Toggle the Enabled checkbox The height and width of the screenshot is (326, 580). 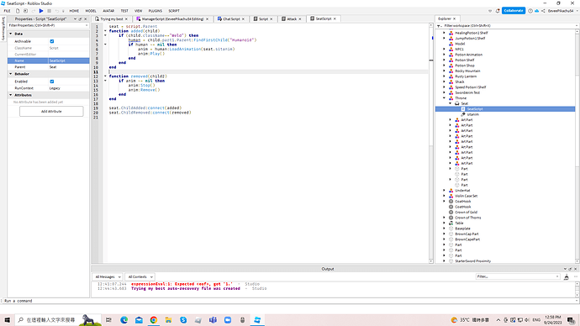[52, 81]
